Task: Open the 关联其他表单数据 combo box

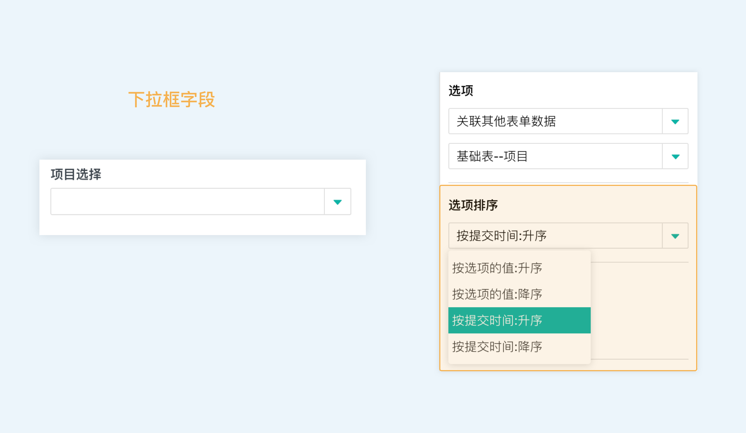Action: (555, 121)
